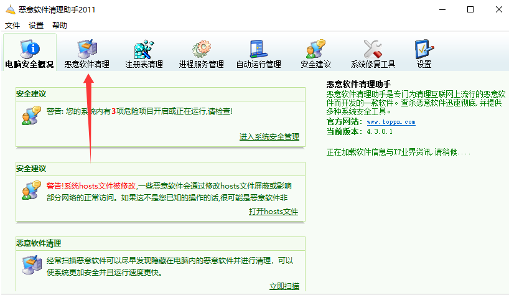The image size is (509, 295).
Task: Open the 文件 menu
Action: (12, 26)
